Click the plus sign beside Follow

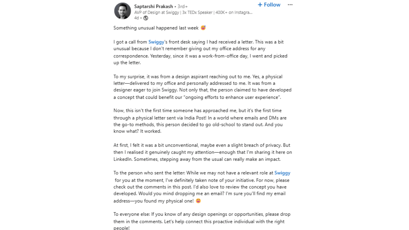pyautogui.click(x=260, y=5)
